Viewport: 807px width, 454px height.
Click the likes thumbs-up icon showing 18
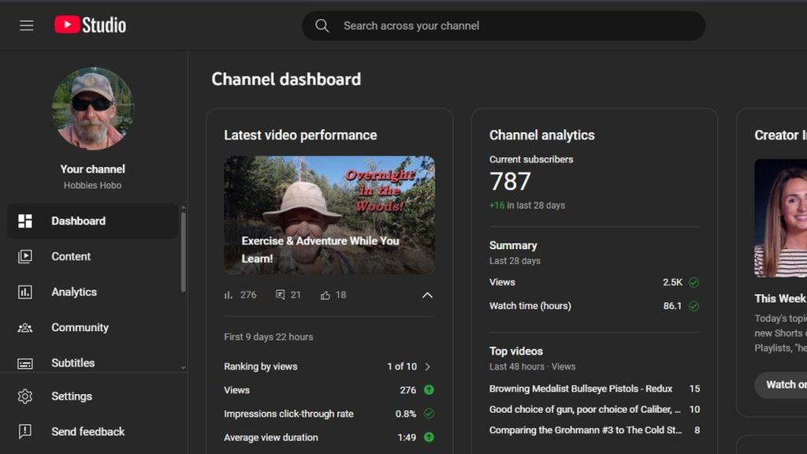(x=325, y=295)
